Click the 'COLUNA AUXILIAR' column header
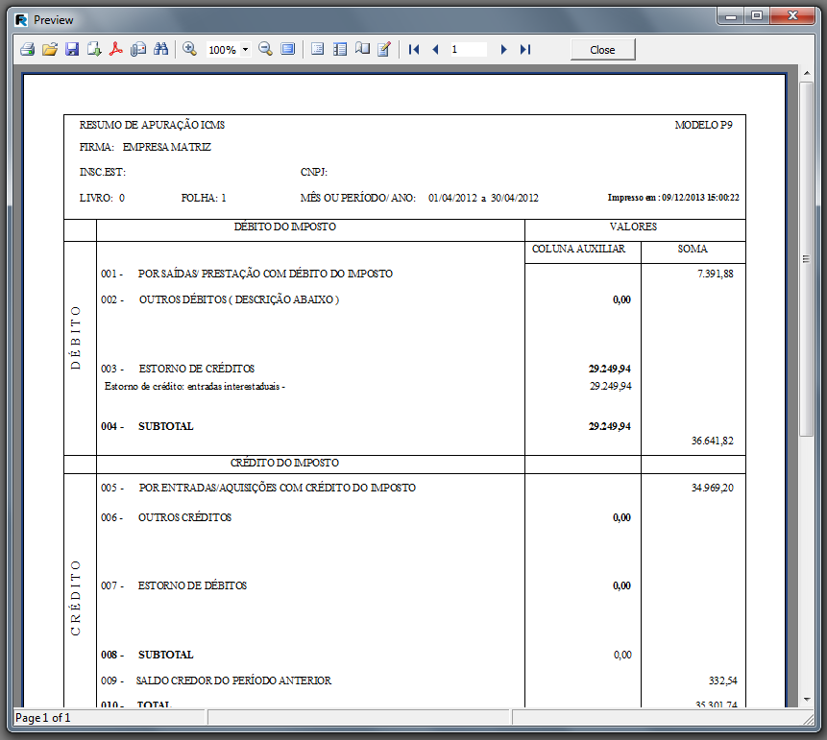This screenshot has width=827, height=740. [578, 249]
